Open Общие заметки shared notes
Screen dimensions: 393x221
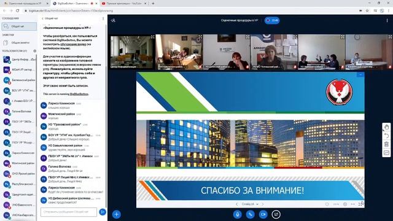point(19,42)
